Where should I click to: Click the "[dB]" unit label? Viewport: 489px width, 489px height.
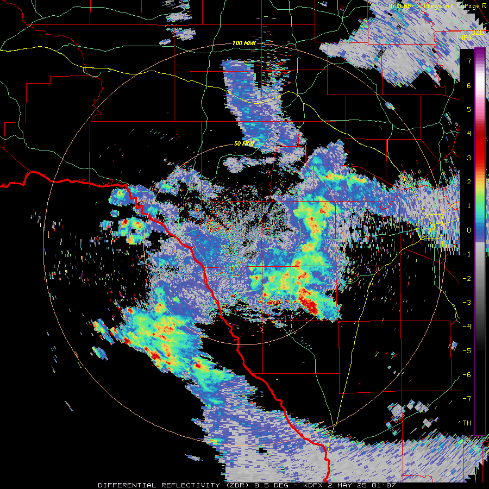tap(464, 38)
